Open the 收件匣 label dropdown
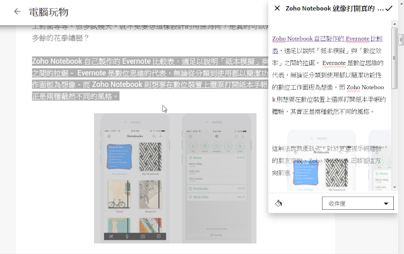 tap(358, 203)
